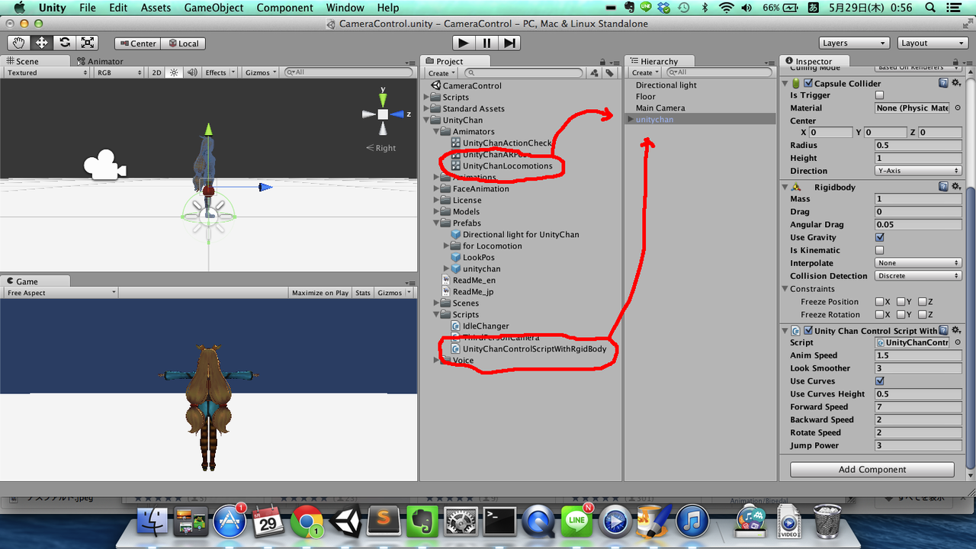Open the Interpolate dropdown
The width and height of the screenshot is (976, 549).
click(918, 263)
